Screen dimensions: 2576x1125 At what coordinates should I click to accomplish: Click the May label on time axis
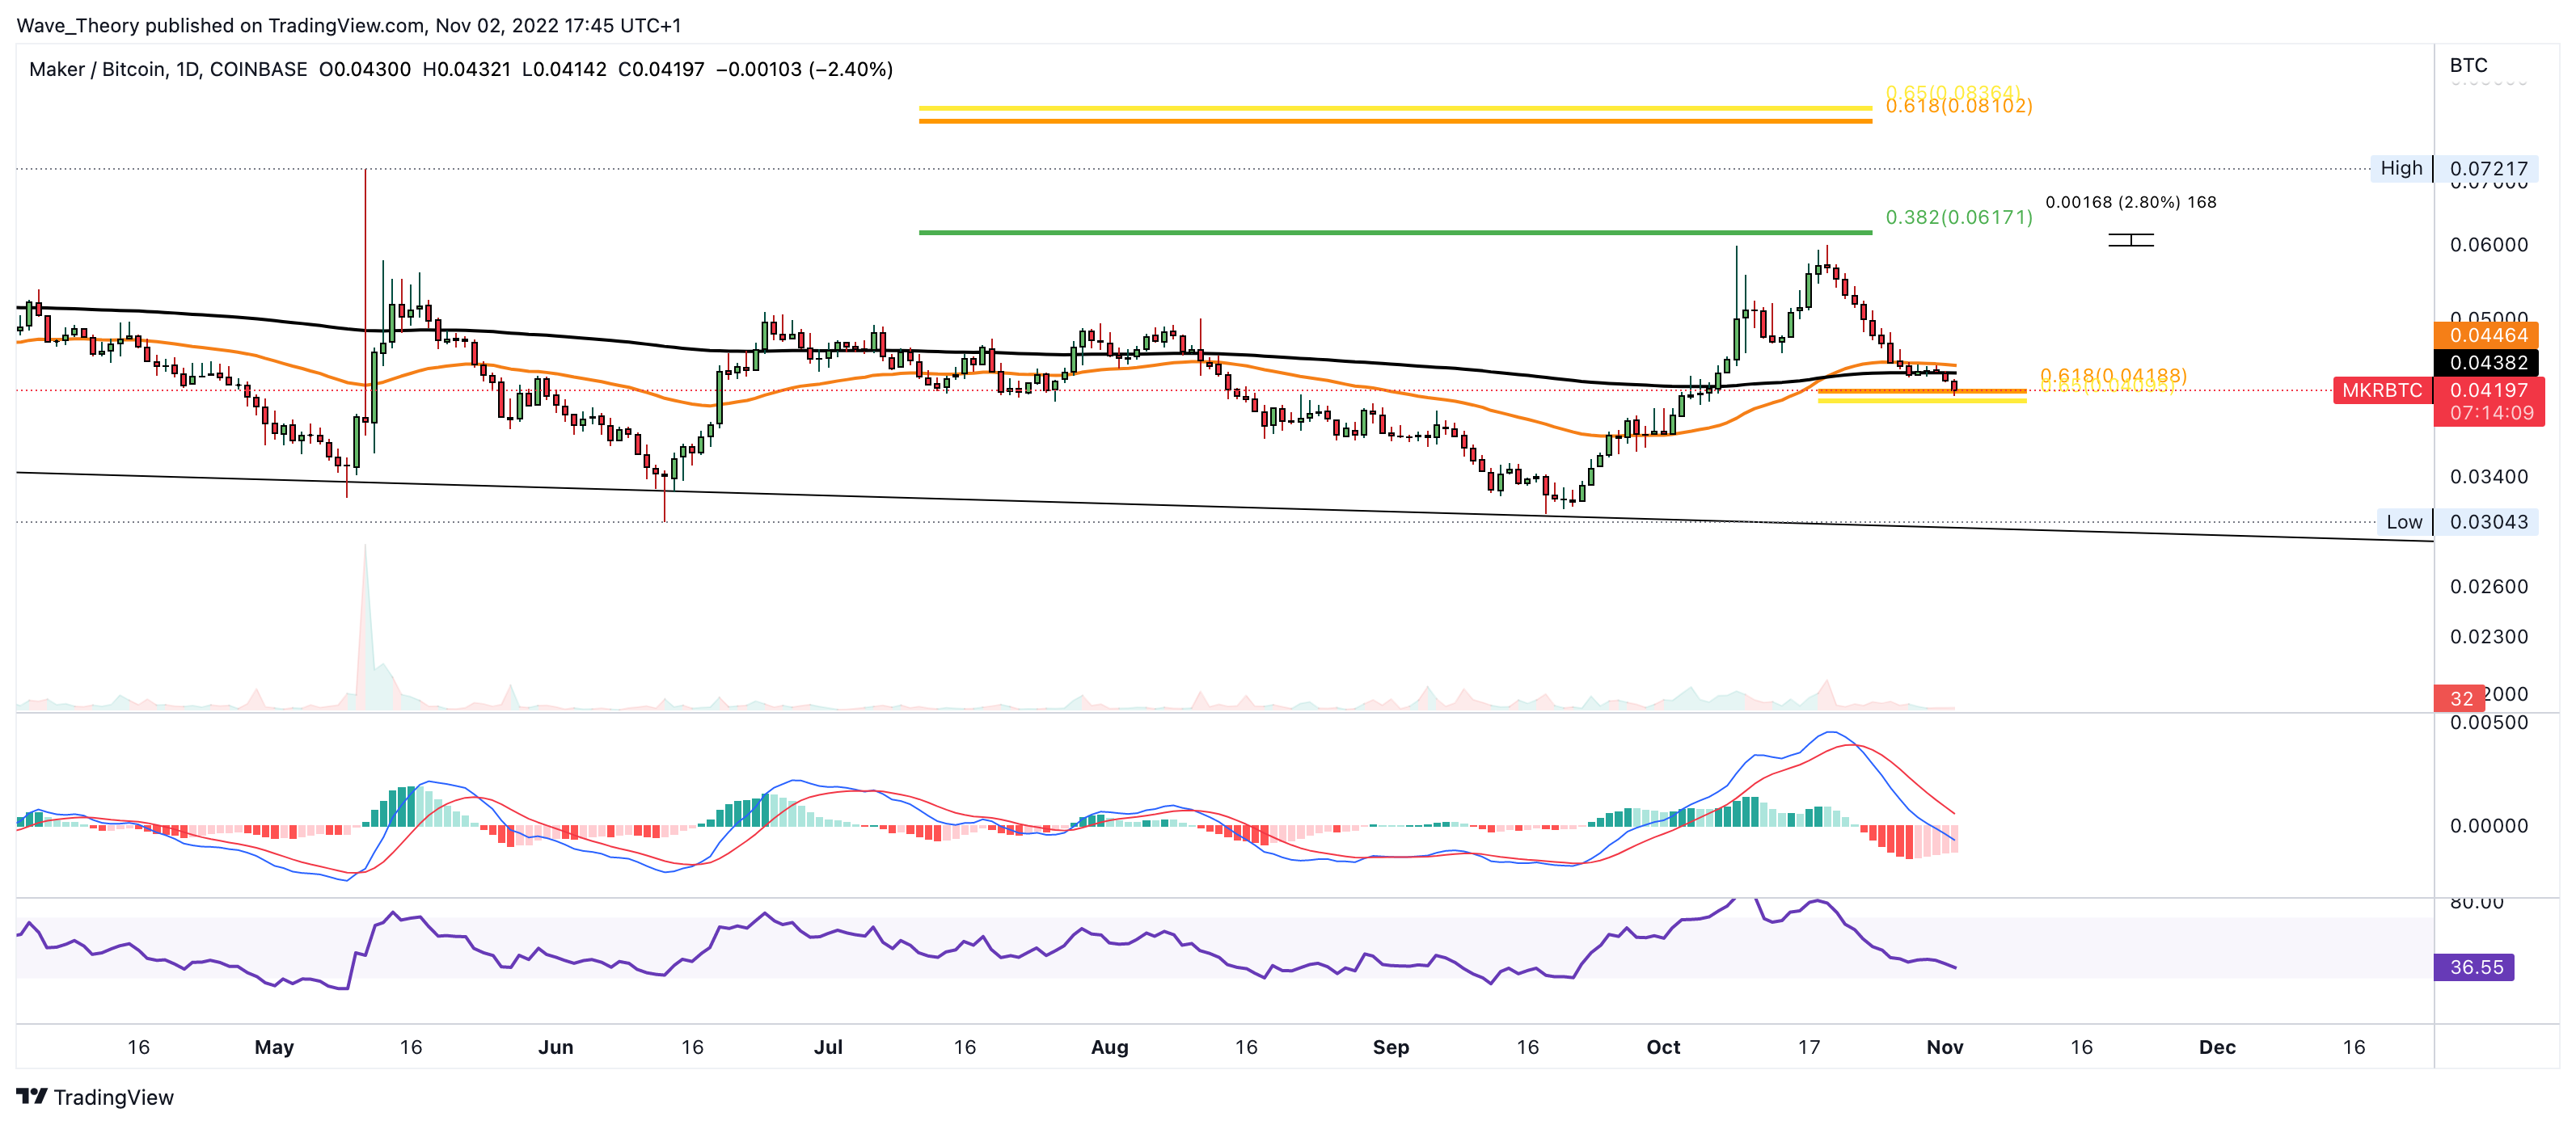(x=274, y=1047)
